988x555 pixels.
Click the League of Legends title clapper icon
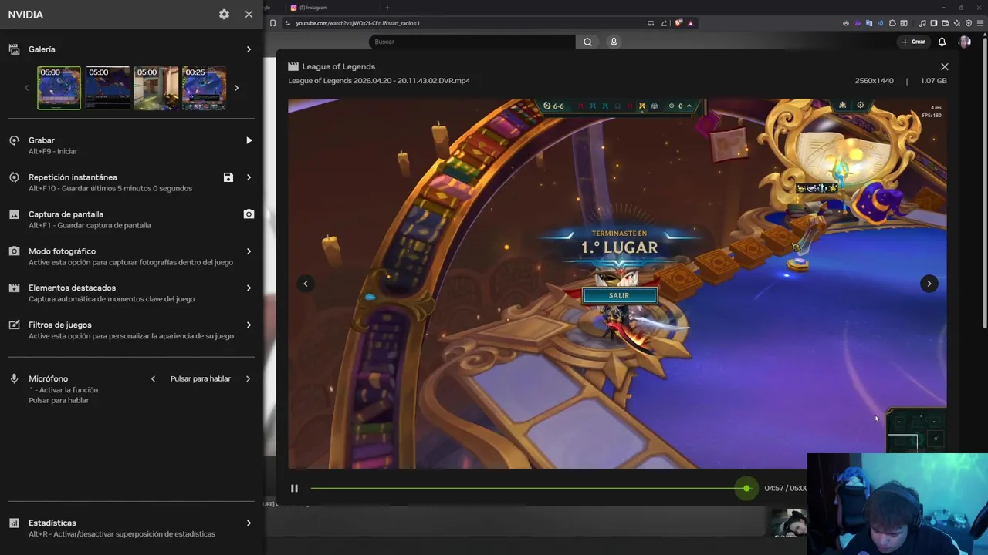click(293, 67)
